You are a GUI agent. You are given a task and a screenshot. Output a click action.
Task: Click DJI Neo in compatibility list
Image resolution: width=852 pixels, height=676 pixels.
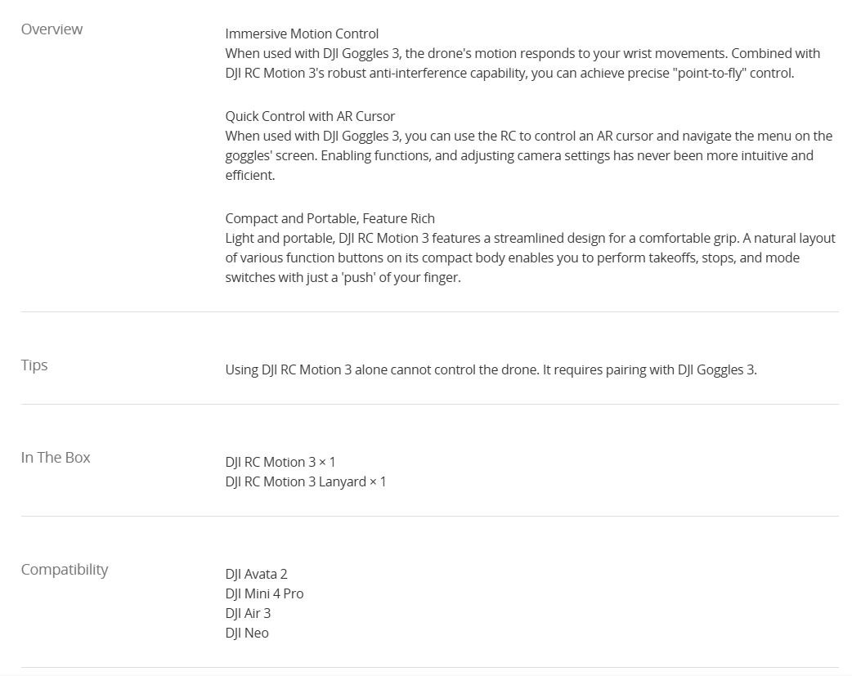(x=247, y=633)
